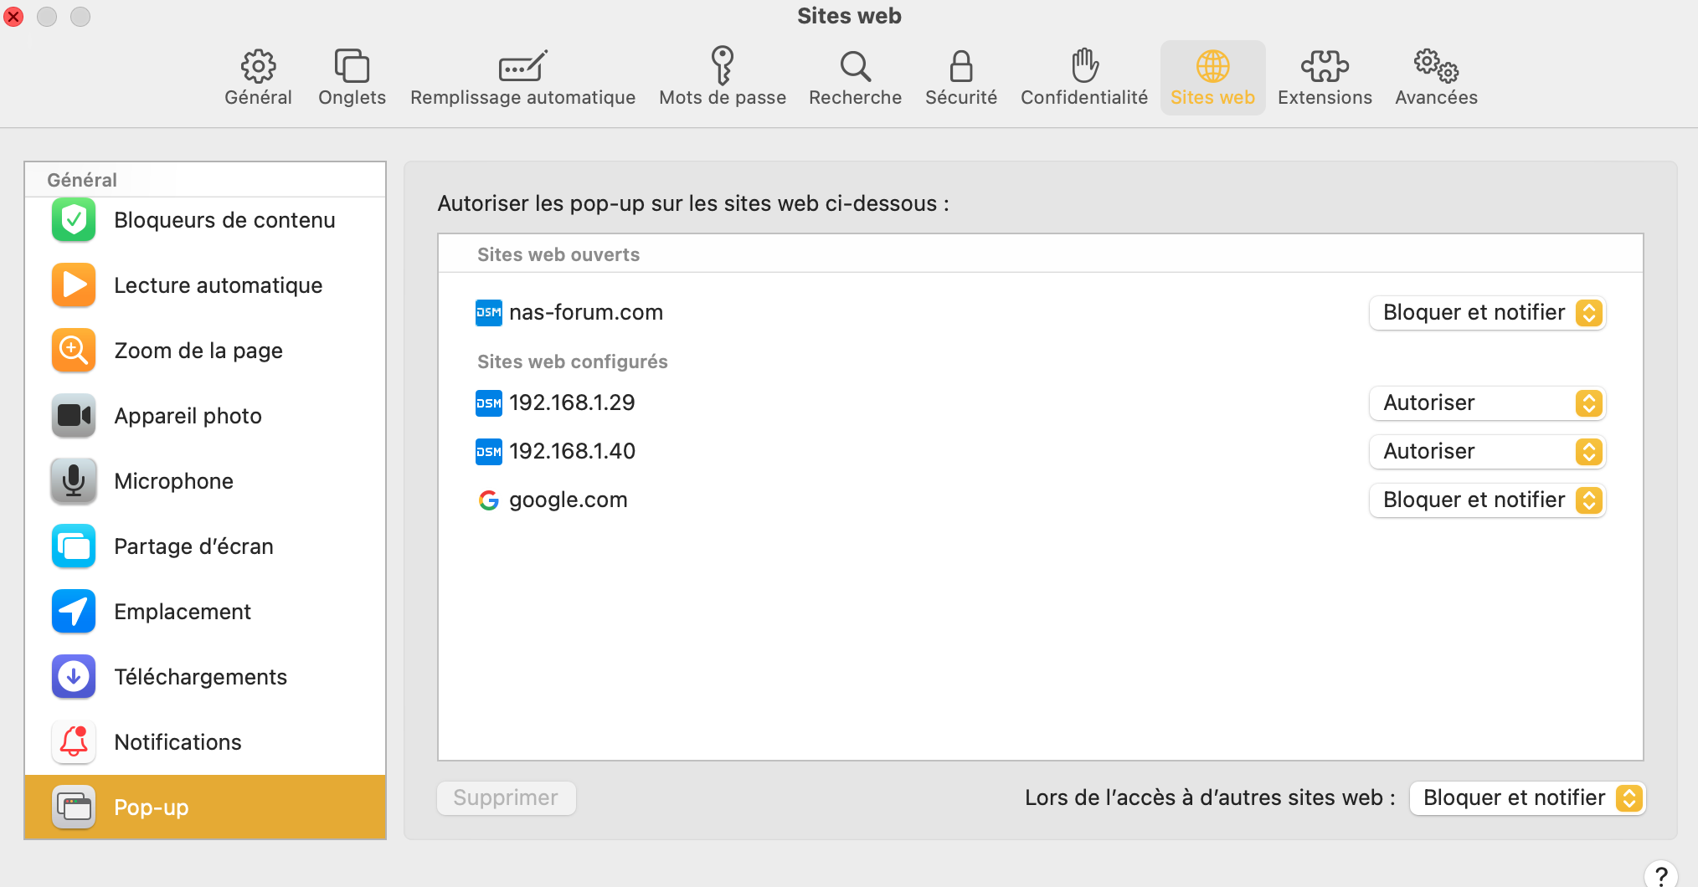Open the help question mark button
This screenshot has height=887, width=1698.
pyautogui.click(x=1661, y=875)
